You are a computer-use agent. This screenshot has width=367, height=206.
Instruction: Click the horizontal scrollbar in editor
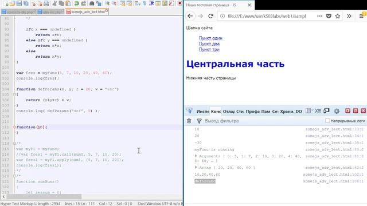tap(44, 197)
